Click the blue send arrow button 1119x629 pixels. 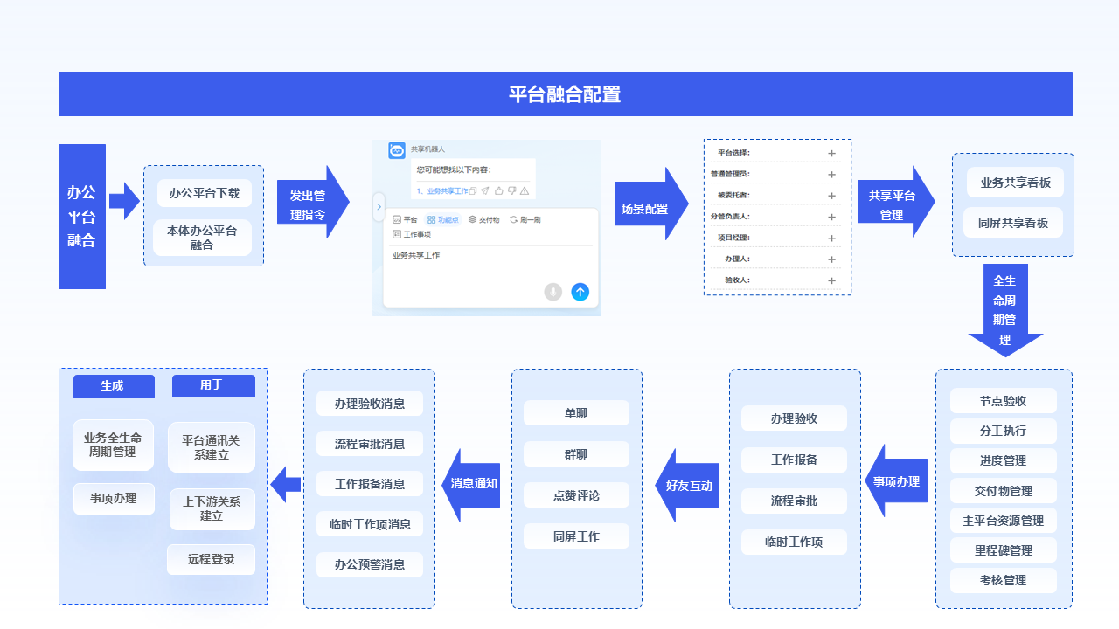pos(580,292)
